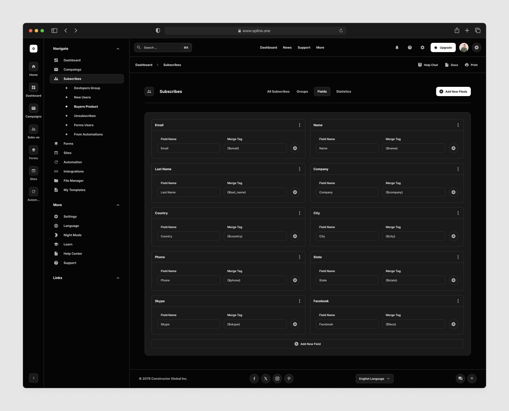This screenshot has width=509, height=411.
Task: Open News in top navigation
Action: tap(287, 47)
